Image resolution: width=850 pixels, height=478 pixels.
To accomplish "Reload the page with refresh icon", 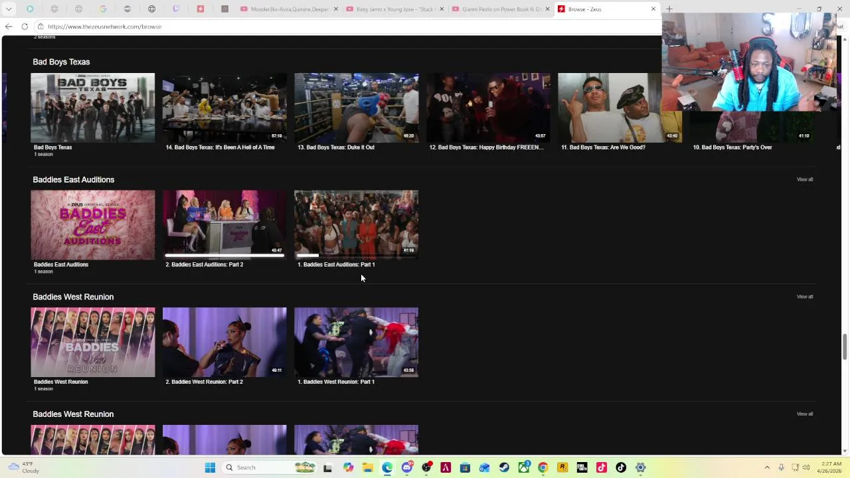I will [25, 27].
